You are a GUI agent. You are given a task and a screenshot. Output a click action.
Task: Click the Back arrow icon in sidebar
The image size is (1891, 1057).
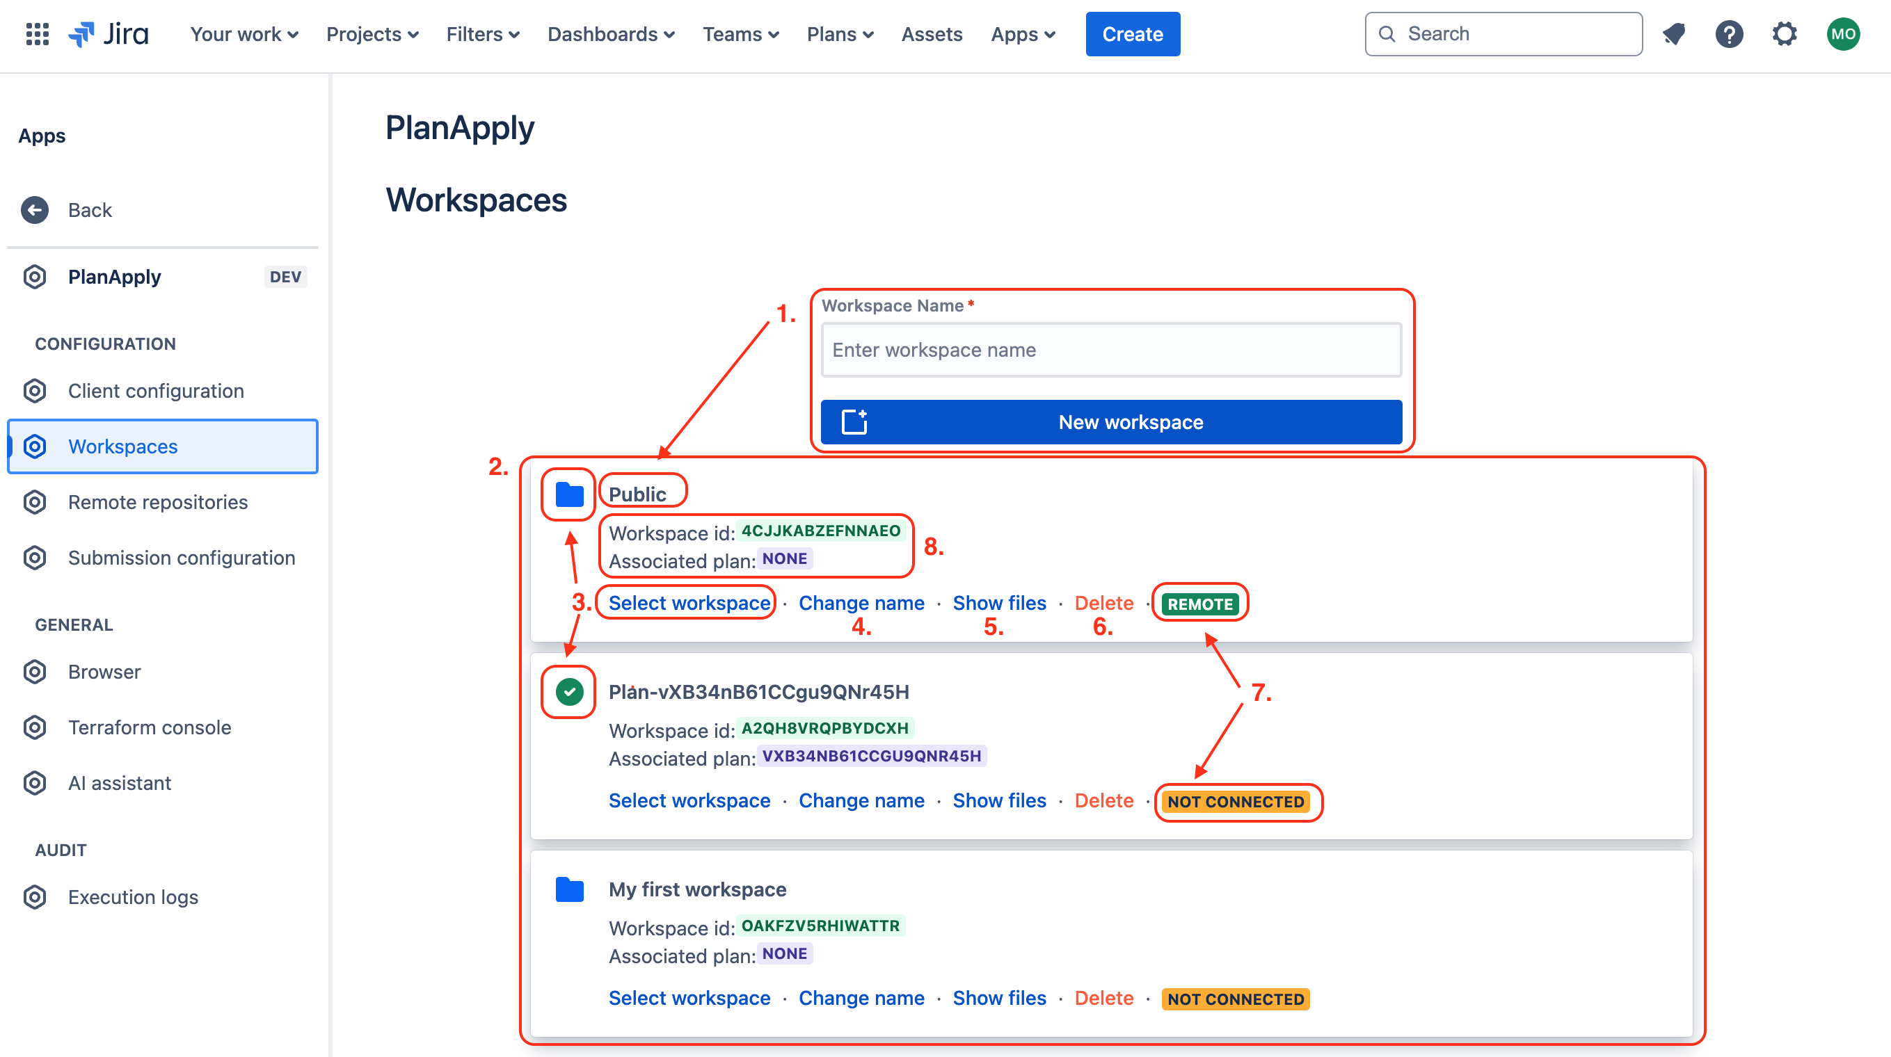pyautogui.click(x=35, y=210)
